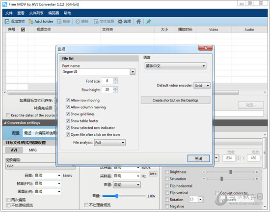Image resolution: width=270 pixels, height=212 pixels.
Task: Click brightness minus button
Action: pos(204,172)
